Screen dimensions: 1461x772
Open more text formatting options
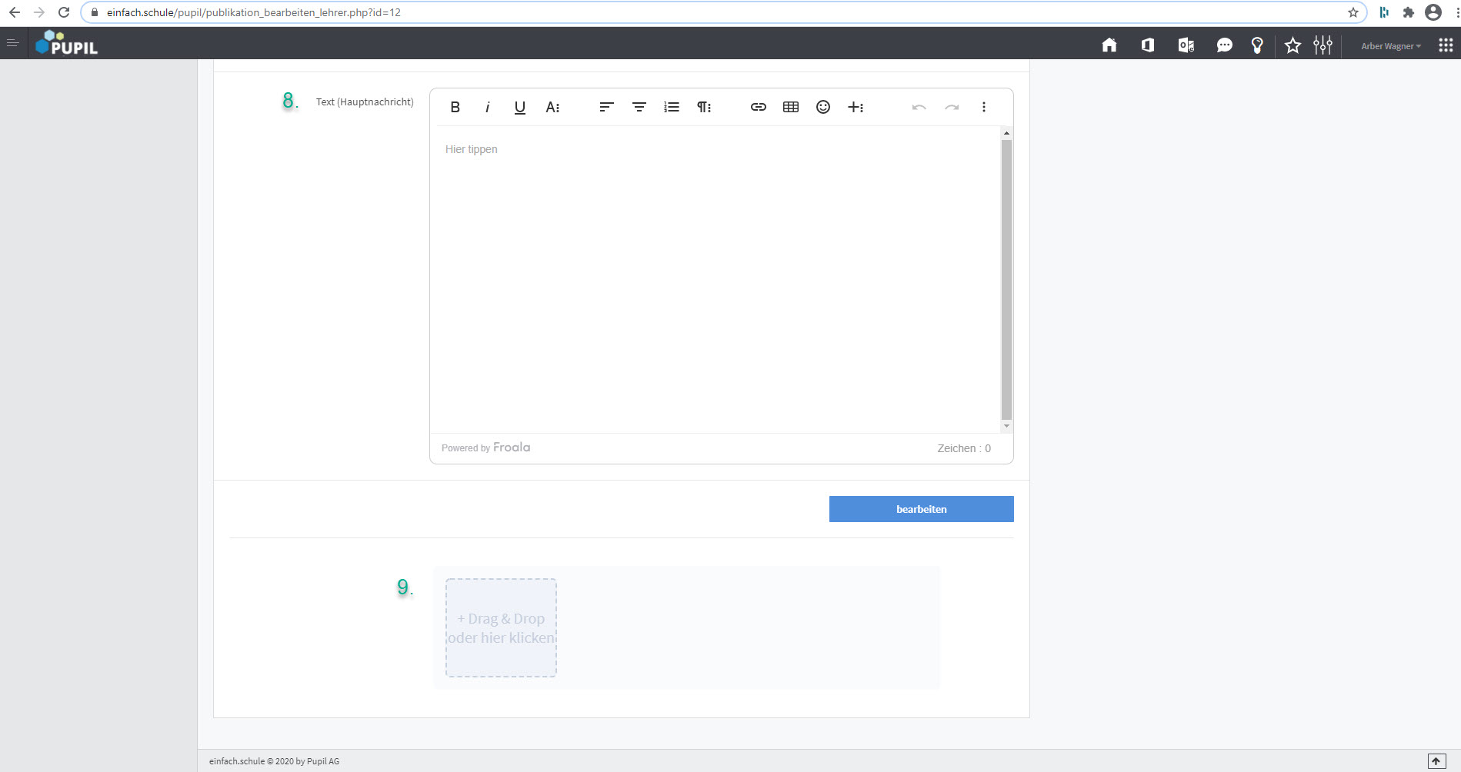(x=552, y=107)
